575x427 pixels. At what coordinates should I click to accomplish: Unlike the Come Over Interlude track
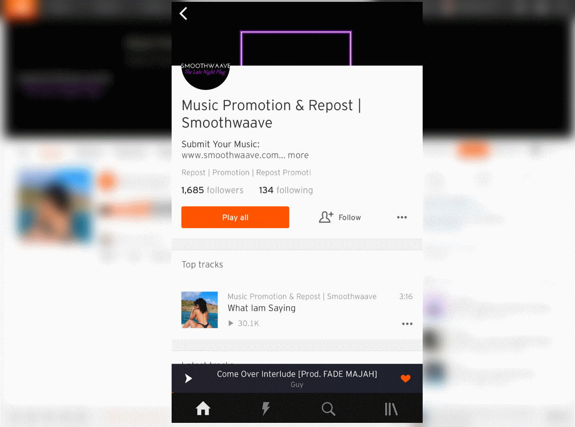click(x=405, y=379)
